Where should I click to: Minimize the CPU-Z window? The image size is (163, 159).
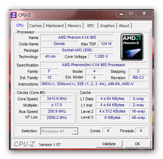pos(121,14)
